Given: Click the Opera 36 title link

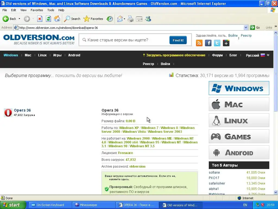Looking at the screenshot, I should point(22,110).
